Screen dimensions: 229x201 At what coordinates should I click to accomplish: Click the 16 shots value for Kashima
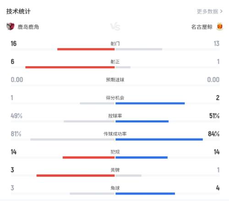coord(14,43)
